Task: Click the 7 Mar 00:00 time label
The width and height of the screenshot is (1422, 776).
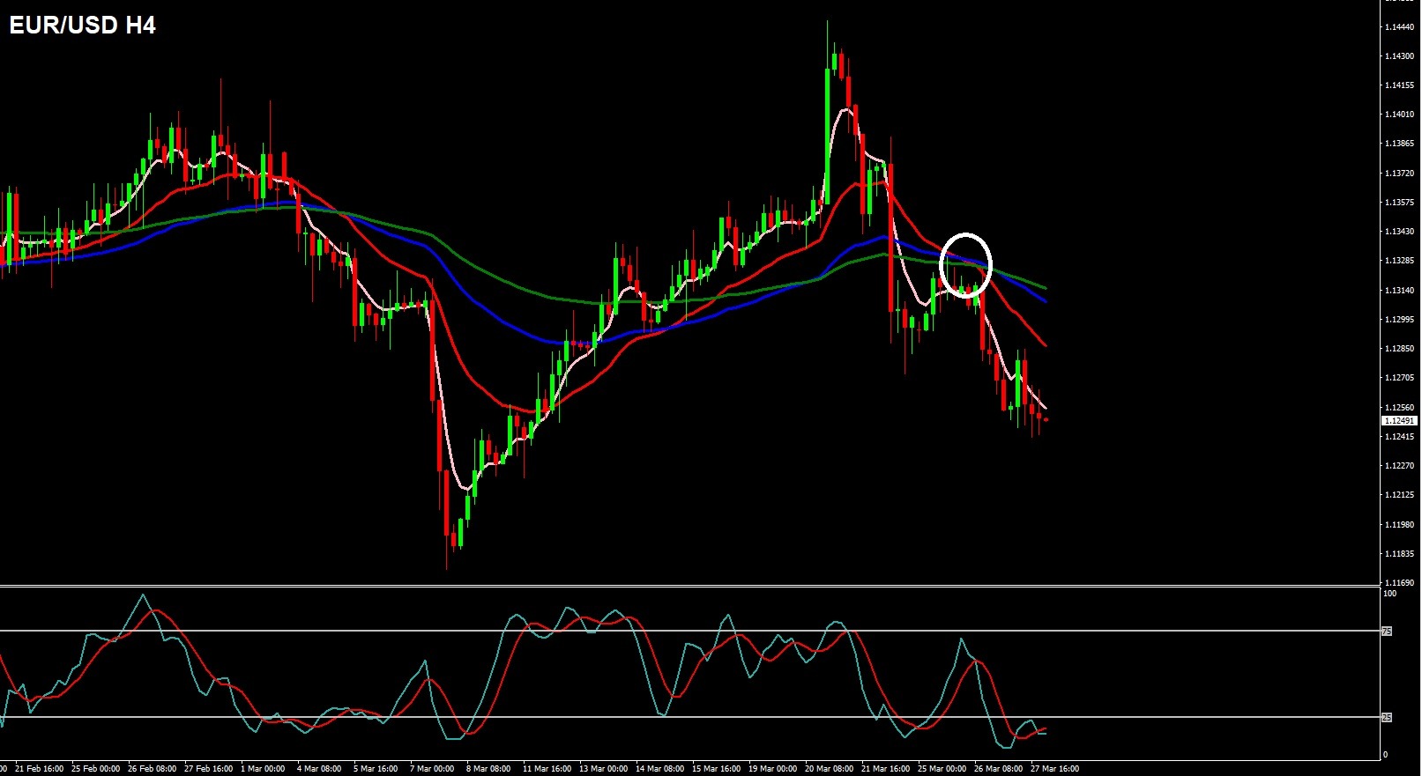Action: [431, 769]
